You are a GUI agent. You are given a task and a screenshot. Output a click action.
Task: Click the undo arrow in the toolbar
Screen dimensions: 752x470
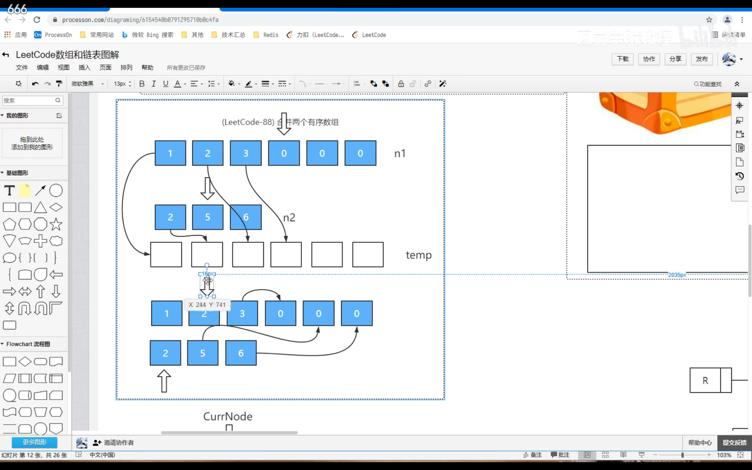coord(35,84)
